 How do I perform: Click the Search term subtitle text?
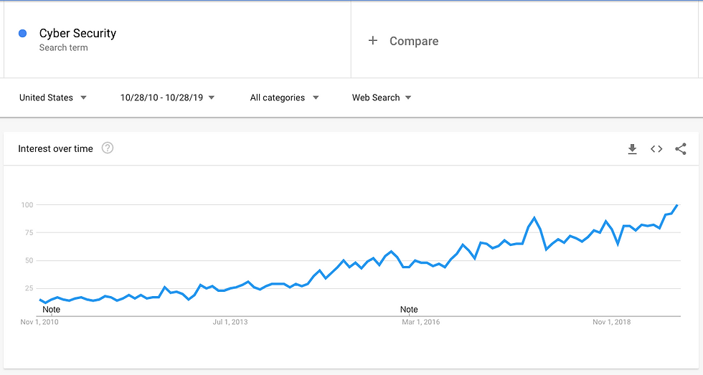[x=63, y=47]
